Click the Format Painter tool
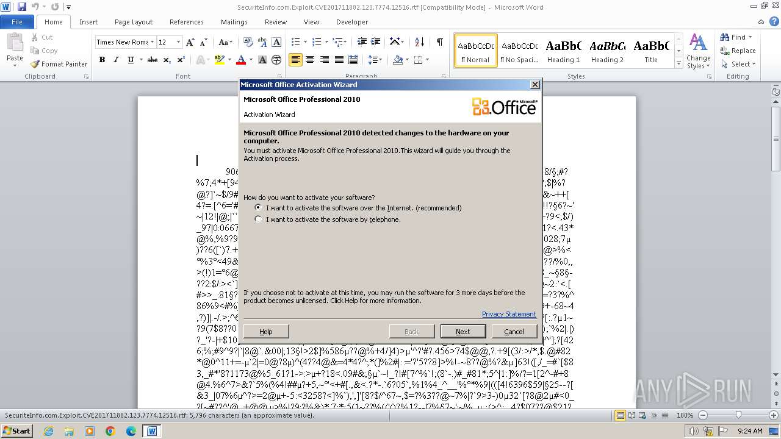The width and height of the screenshot is (781, 439). 59,64
